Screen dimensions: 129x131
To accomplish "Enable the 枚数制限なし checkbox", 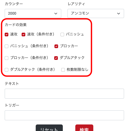I will coord(63,70).
